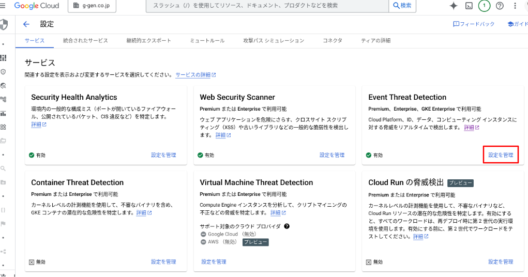Click the curly braces icon in left sidebar

3,210
